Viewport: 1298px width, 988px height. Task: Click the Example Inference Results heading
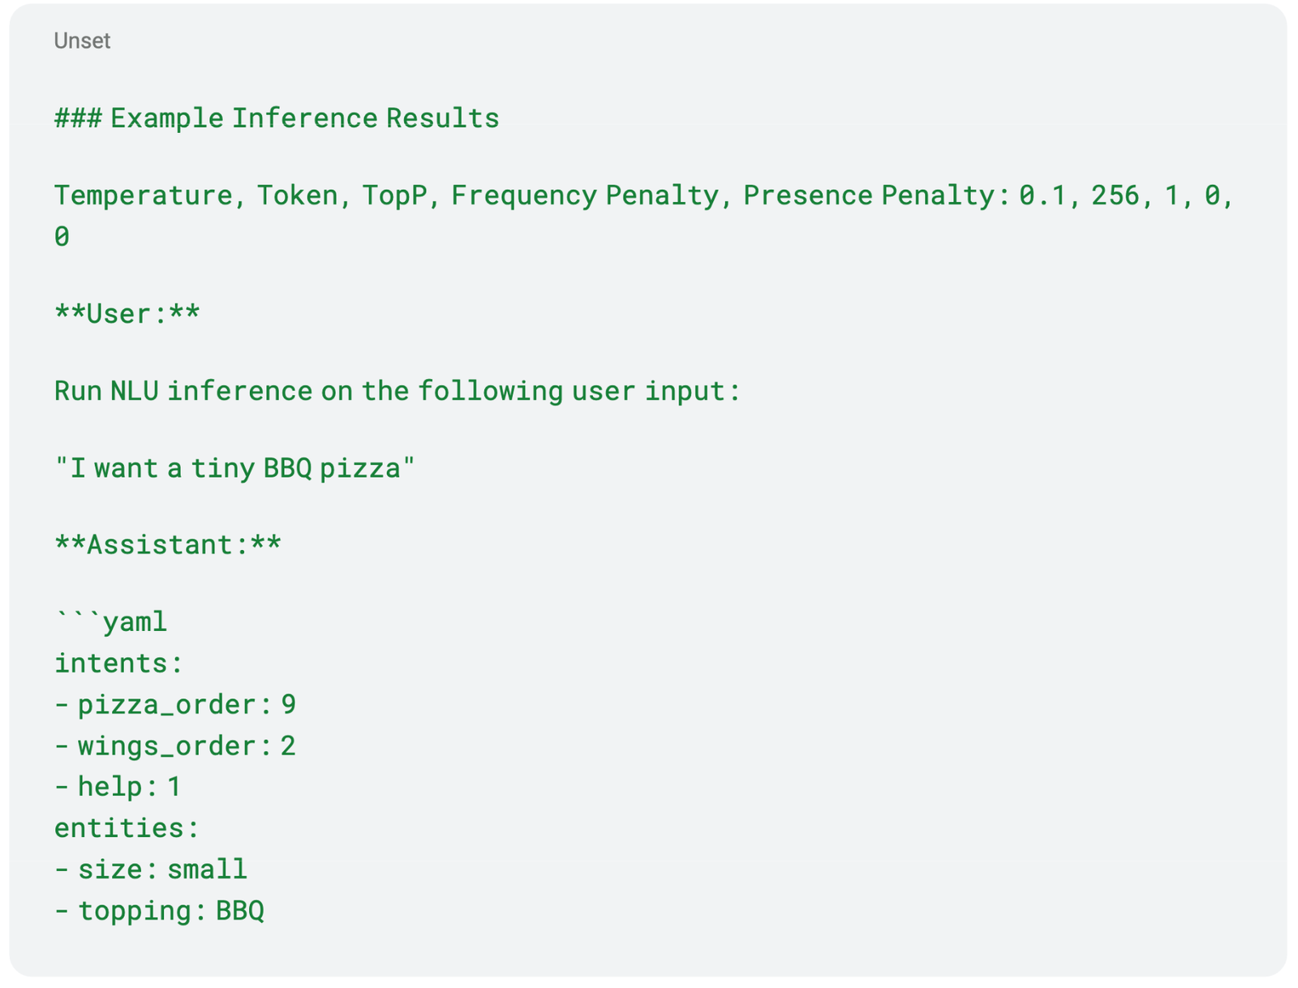pos(277,118)
